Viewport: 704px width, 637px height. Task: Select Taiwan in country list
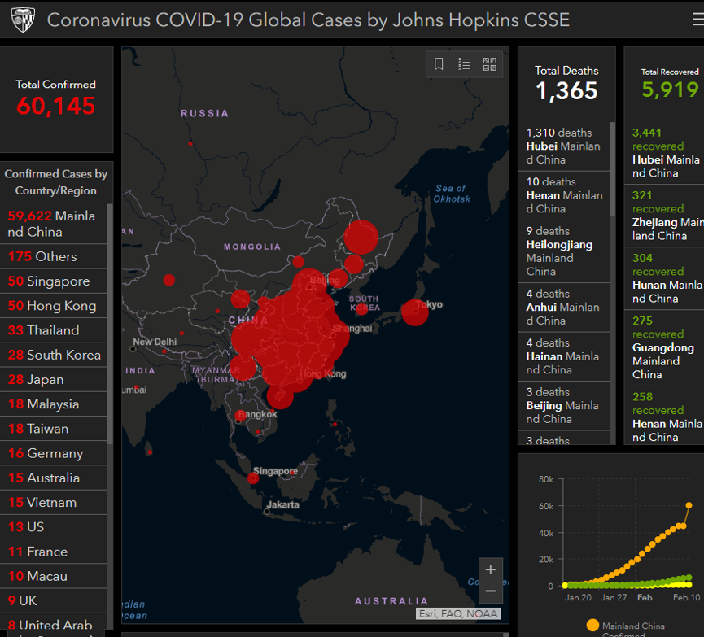click(x=54, y=429)
